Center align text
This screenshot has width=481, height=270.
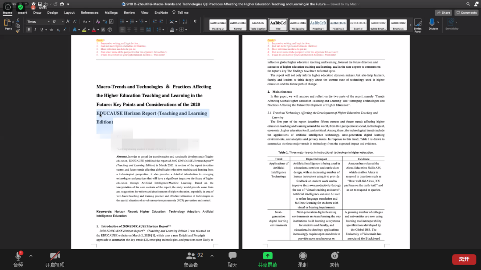pos(129,30)
